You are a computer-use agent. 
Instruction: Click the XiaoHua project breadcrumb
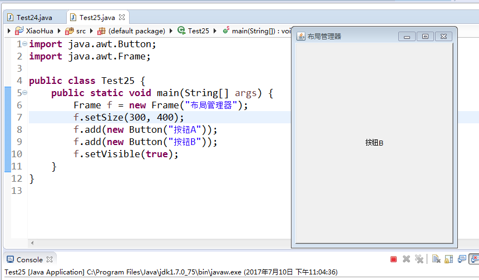[x=39, y=31]
